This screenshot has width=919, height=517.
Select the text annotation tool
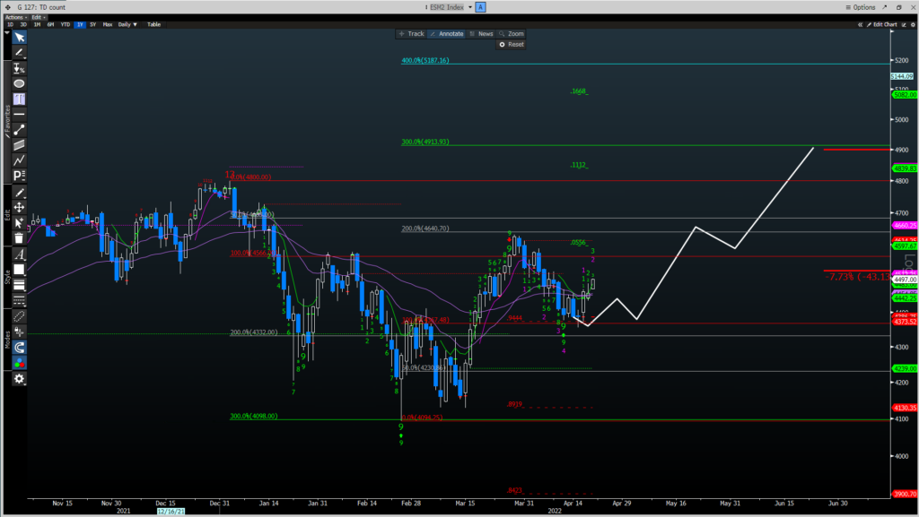point(20,99)
